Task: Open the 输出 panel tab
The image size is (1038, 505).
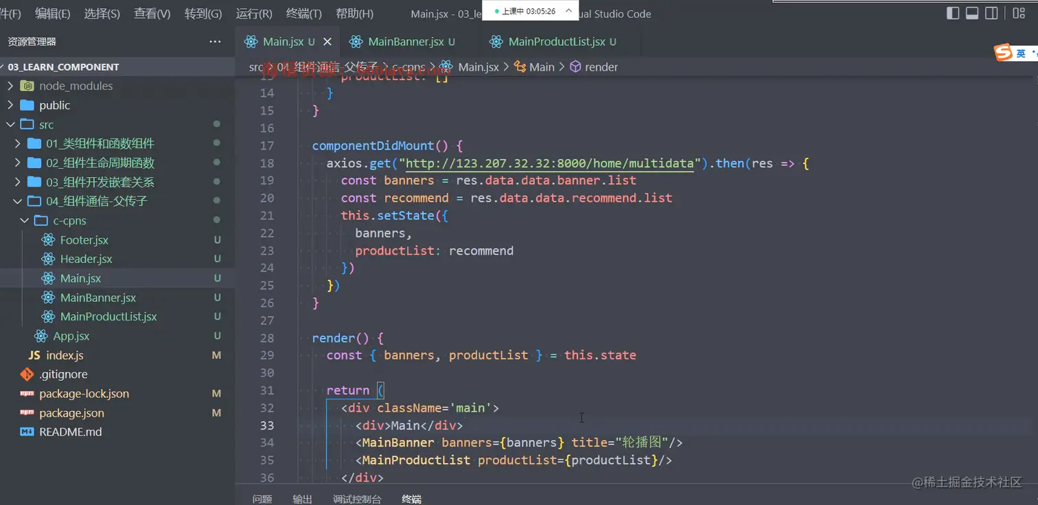Action: pyautogui.click(x=302, y=499)
